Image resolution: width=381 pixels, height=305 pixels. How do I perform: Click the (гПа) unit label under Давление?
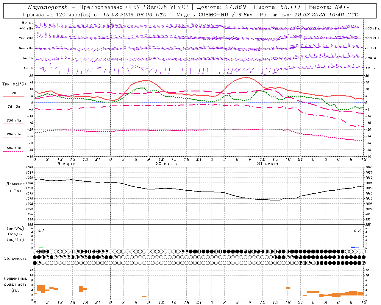15,191
